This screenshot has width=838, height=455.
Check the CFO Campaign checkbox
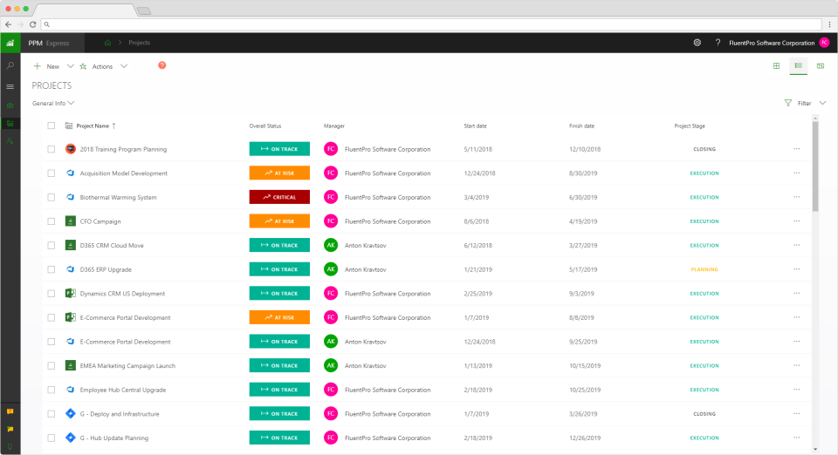click(52, 221)
